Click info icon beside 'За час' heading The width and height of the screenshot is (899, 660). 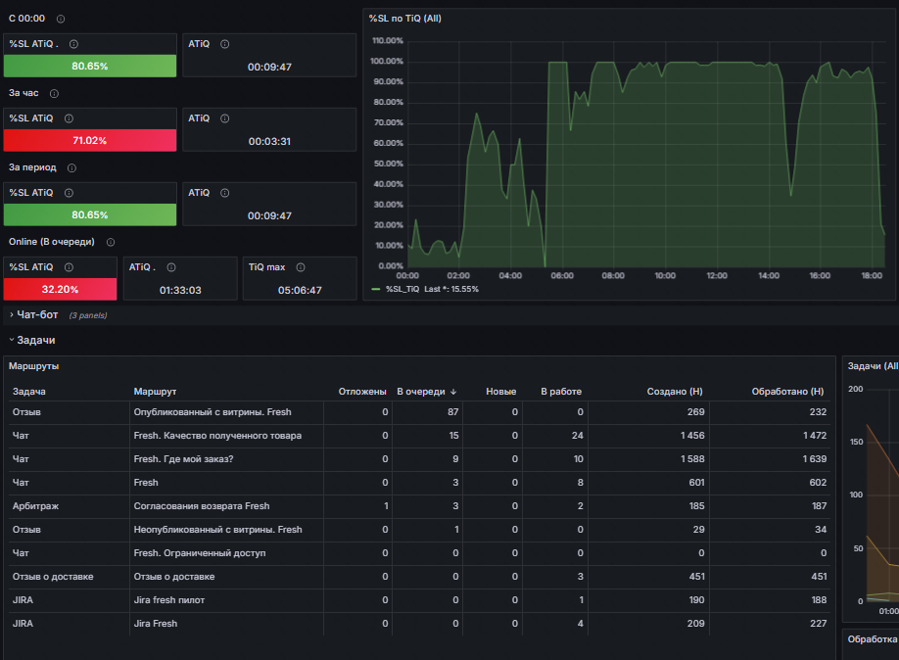point(54,93)
